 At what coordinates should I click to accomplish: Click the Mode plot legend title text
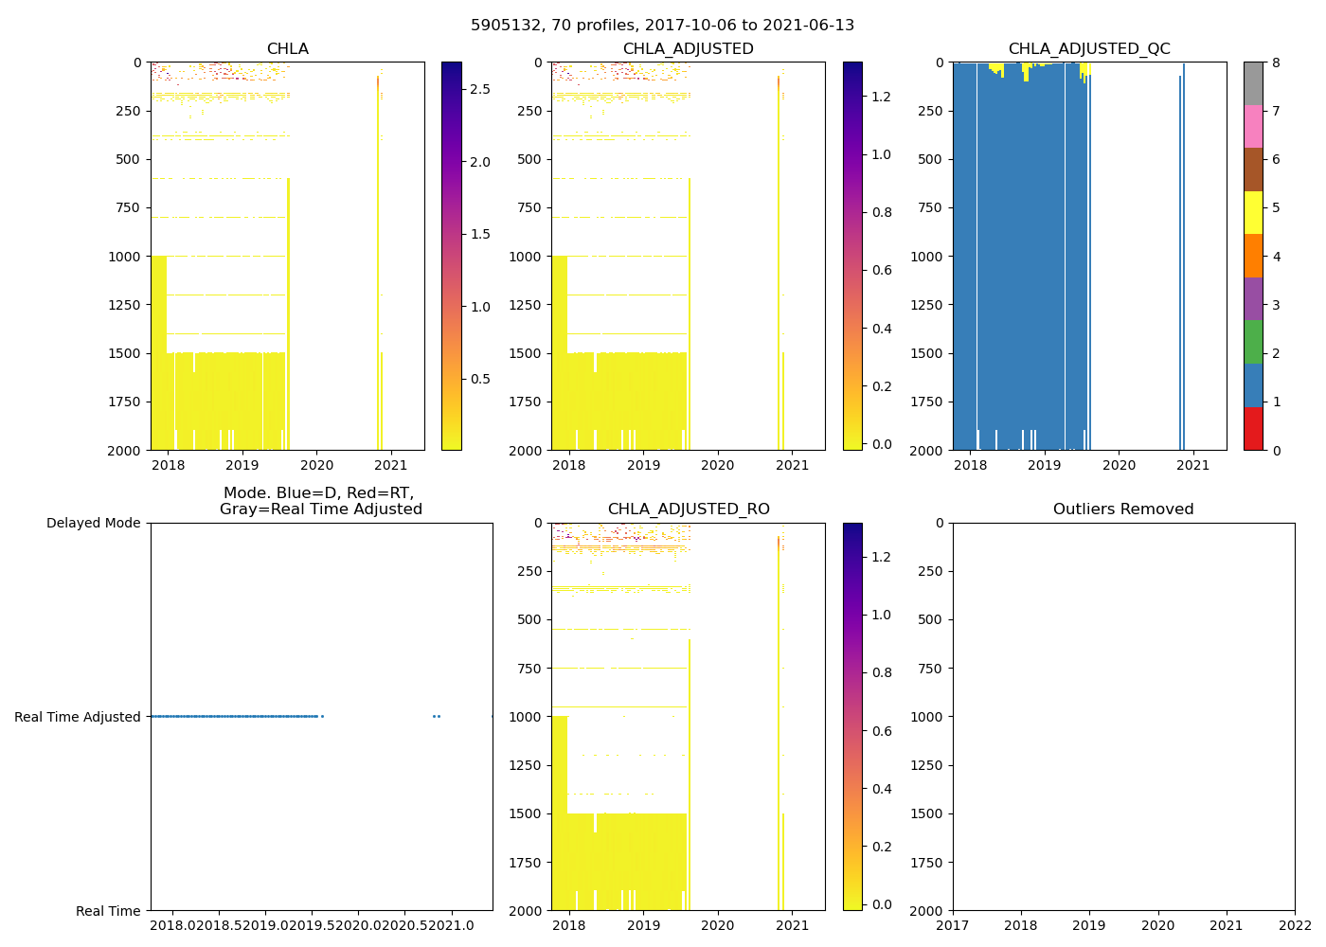click(320, 501)
